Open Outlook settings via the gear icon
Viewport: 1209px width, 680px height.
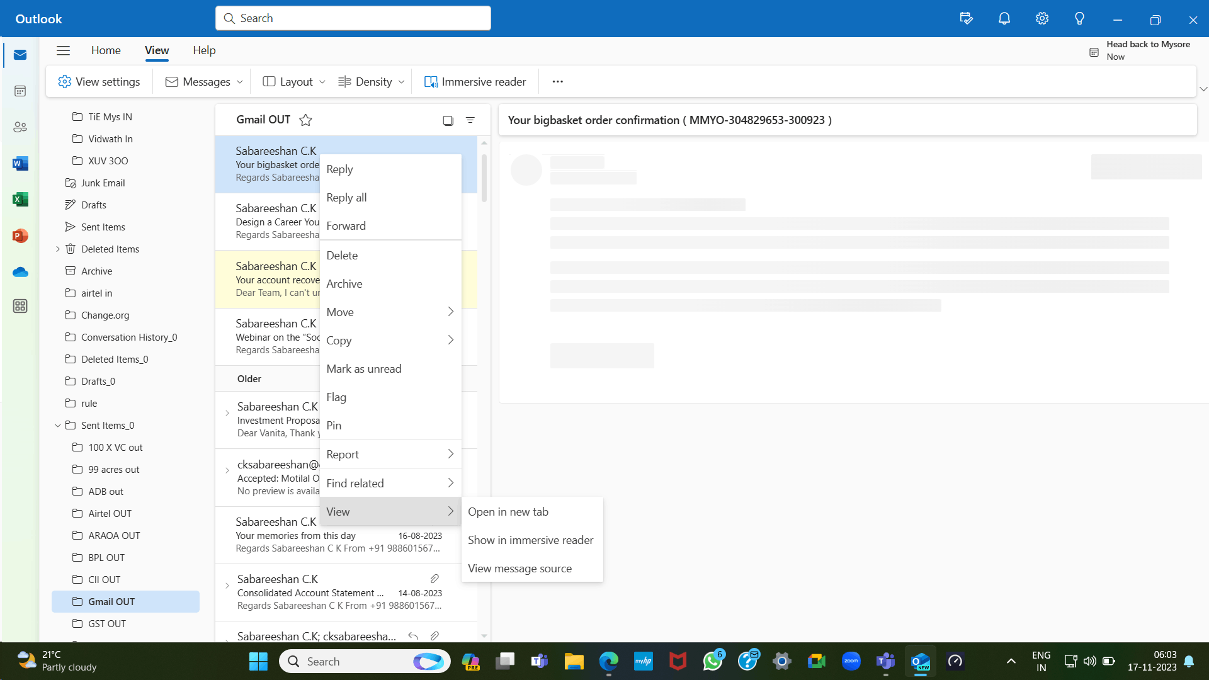click(x=1041, y=18)
